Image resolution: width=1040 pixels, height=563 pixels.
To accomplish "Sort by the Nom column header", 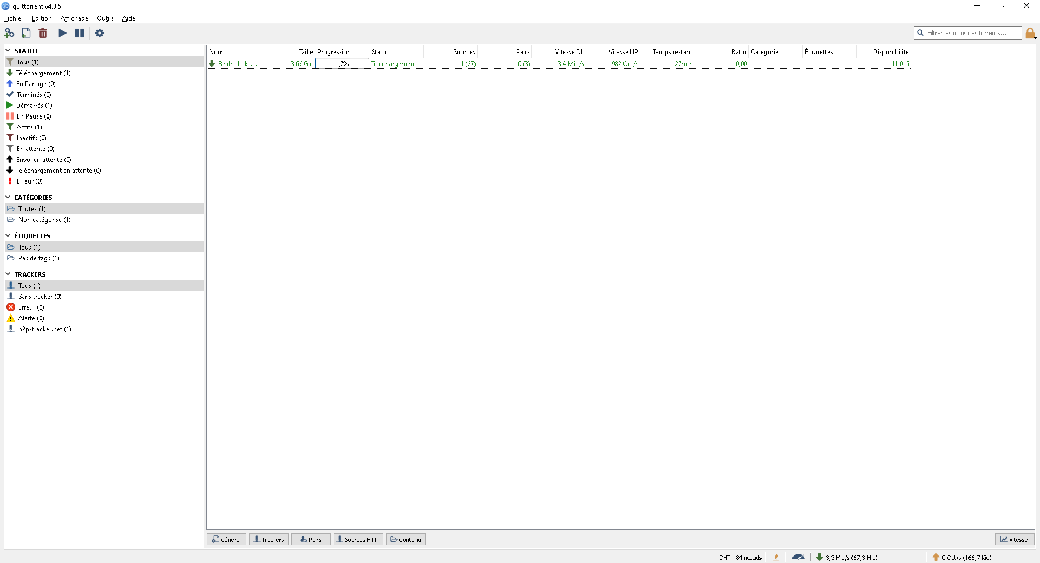I will point(234,52).
